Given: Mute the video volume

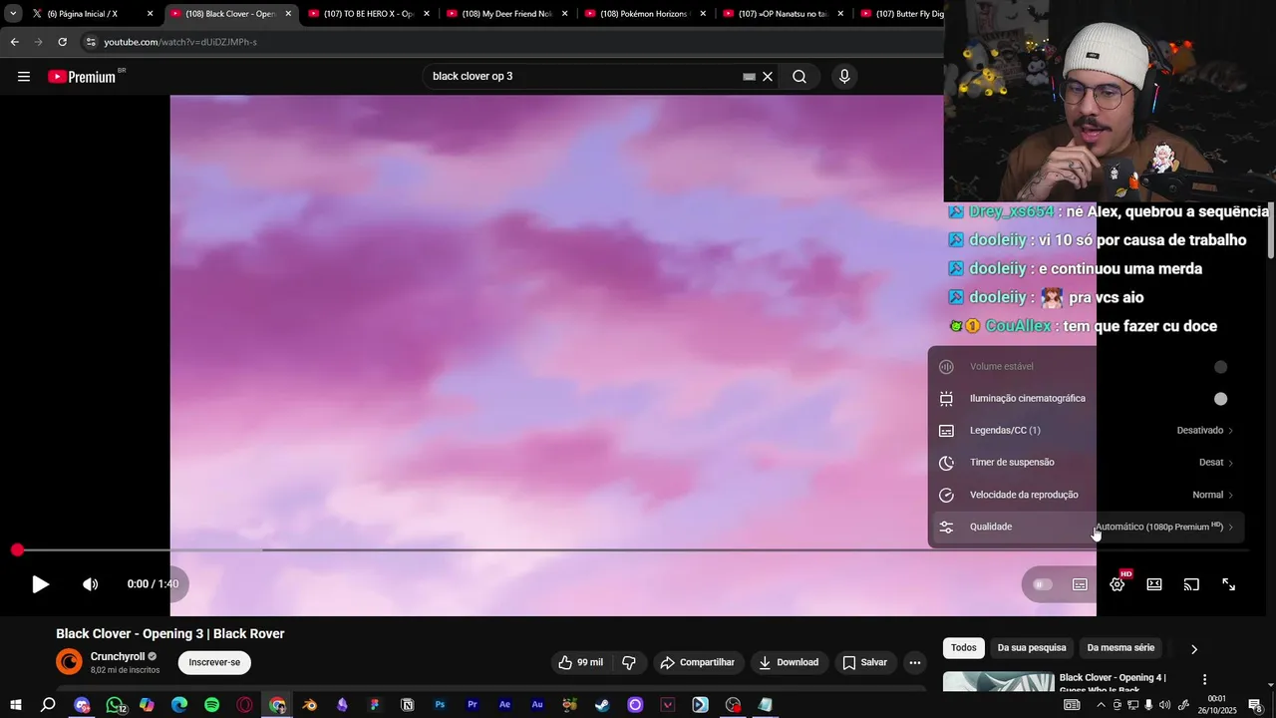Looking at the screenshot, I should click(90, 584).
